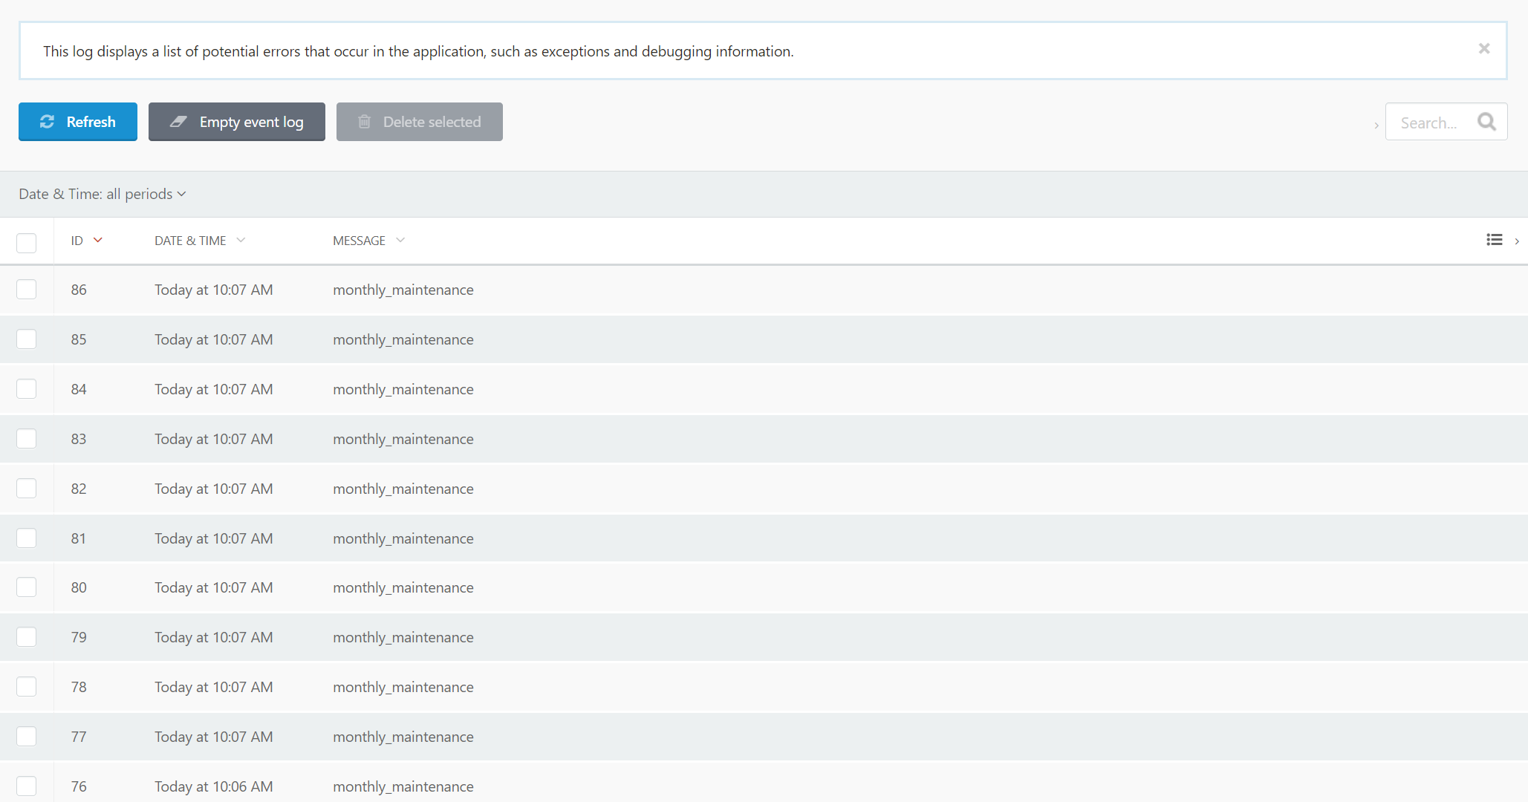Open the MESSAGE column sort dropdown
The image size is (1528, 802).
(400, 240)
